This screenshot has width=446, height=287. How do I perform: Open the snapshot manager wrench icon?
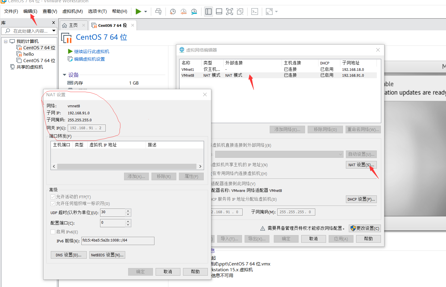194,12
